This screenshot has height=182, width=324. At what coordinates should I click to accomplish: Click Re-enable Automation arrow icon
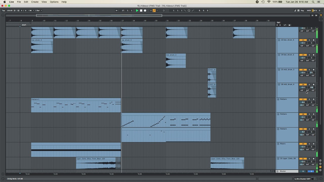(157, 11)
